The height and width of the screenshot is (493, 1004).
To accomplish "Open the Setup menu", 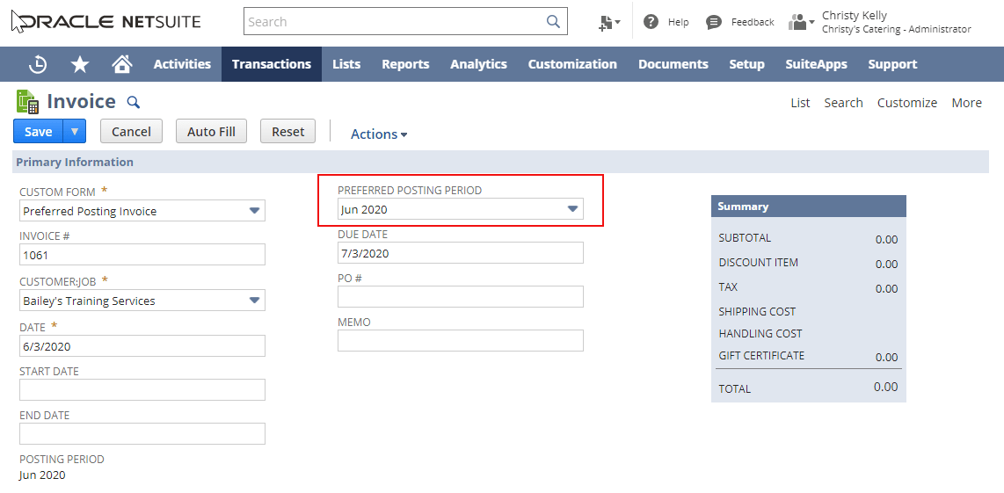I will point(746,64).
